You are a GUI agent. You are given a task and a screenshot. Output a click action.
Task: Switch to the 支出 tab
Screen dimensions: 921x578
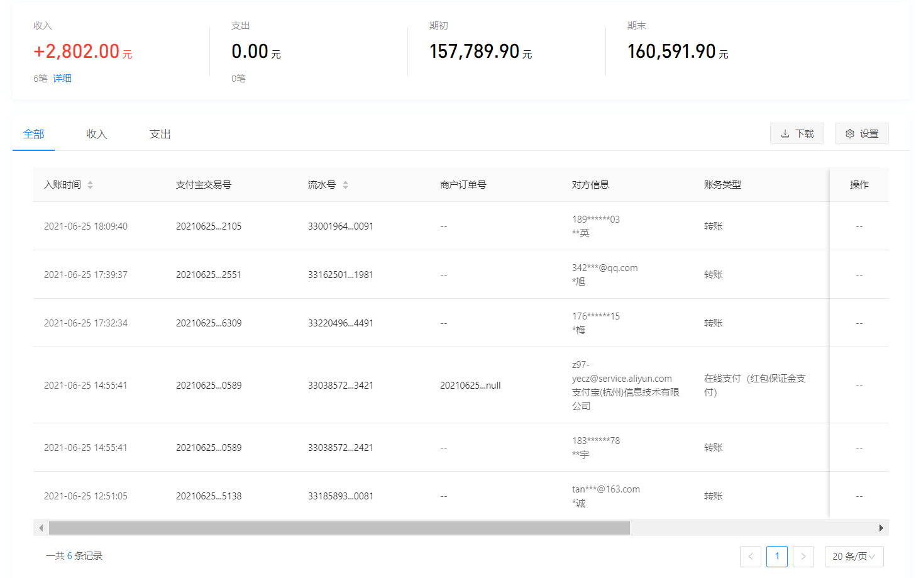tap(159, 133)
